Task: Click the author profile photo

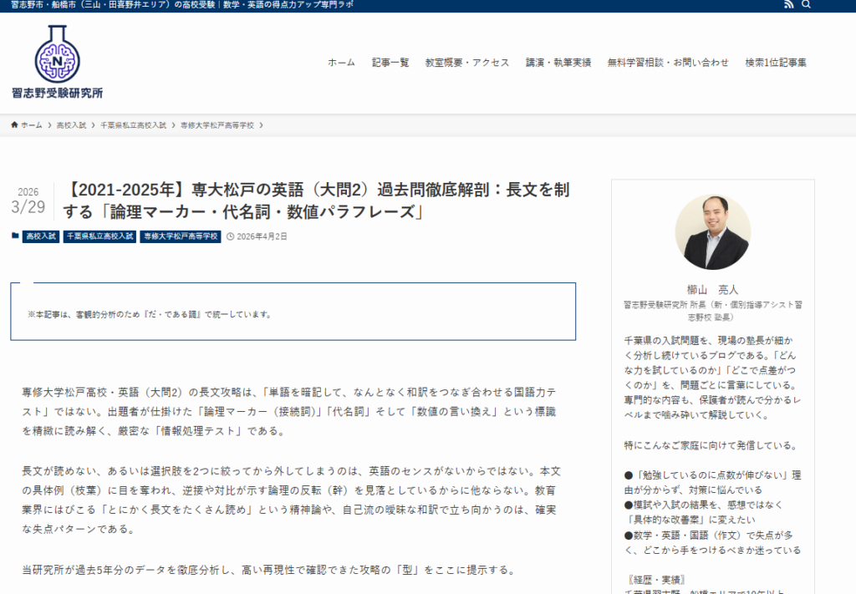Action: [x=712, y=232]
